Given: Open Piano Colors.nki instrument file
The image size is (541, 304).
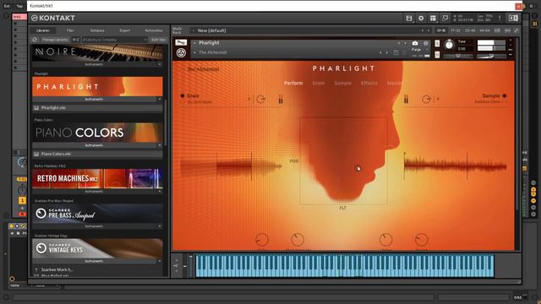Looking at the screenshot, I should tap(97, 154).
